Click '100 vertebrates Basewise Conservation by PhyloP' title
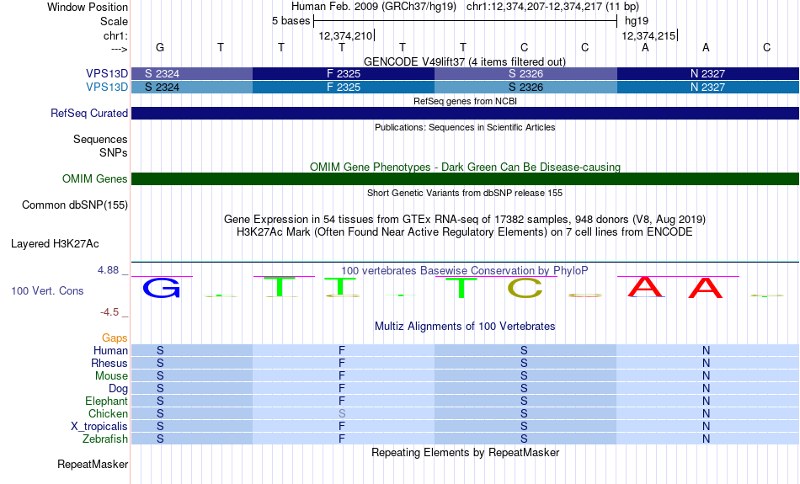800x484 pixels. [465, 270]
